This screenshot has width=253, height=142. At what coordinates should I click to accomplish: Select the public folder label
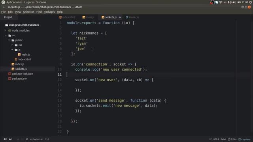click(19, 40)
